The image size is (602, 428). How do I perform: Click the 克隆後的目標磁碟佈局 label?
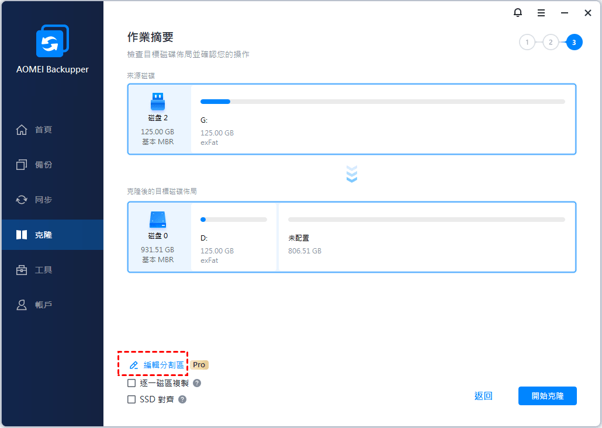pyautogui.click(x=162, y=191)
